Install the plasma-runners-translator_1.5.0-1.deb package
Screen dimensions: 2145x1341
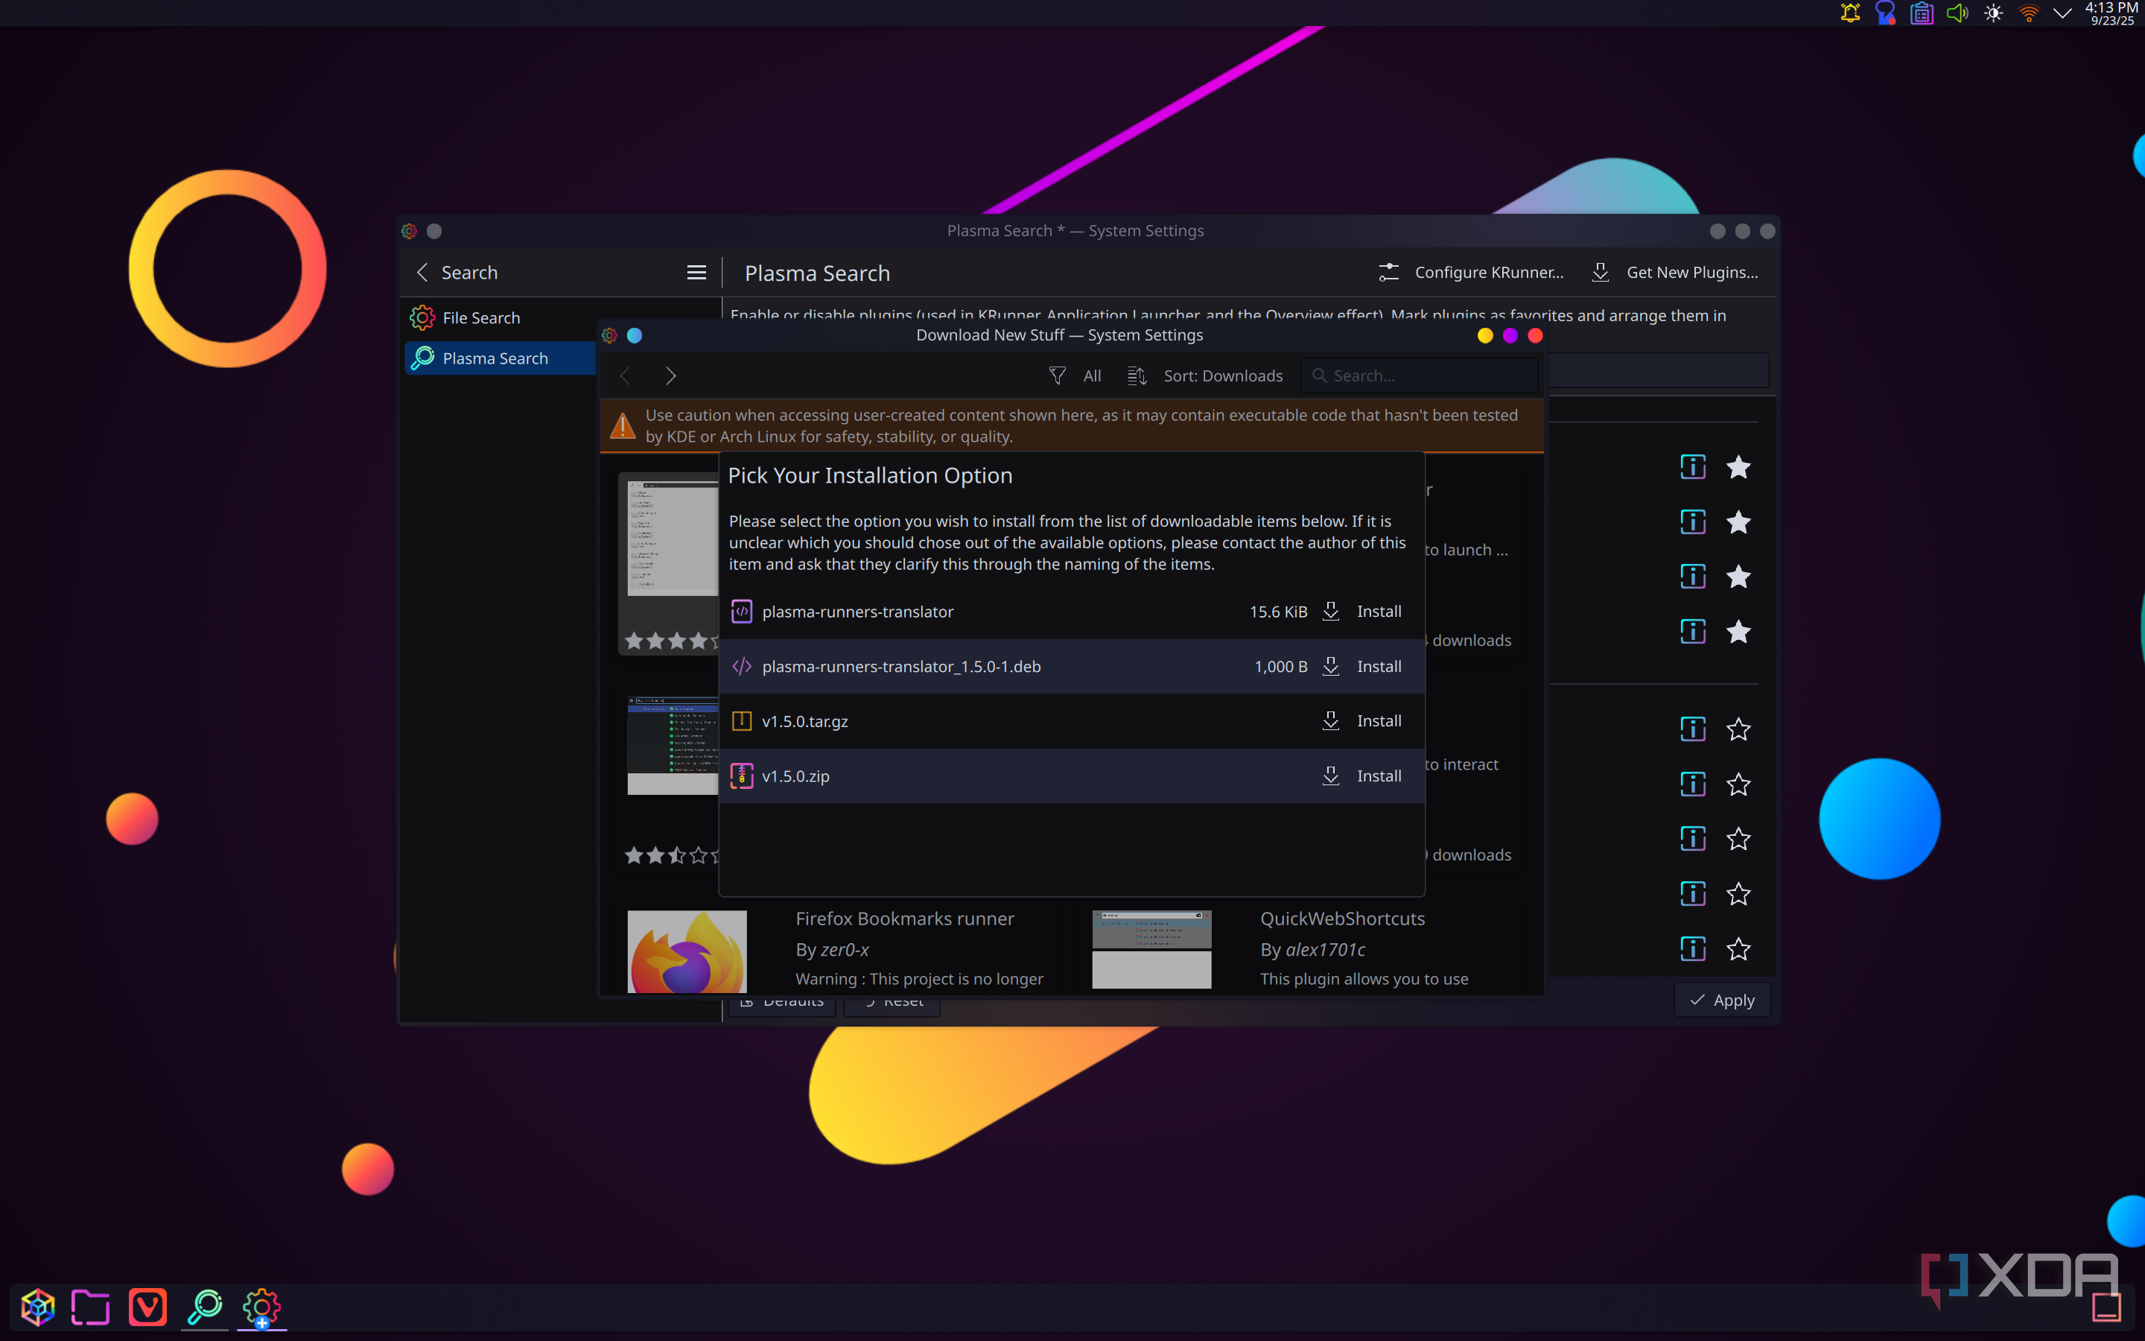pos(1362,666)
